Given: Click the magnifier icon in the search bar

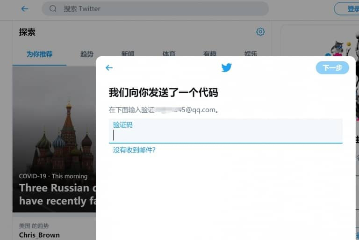Looking at the screenshot, I should pos(53,8).
